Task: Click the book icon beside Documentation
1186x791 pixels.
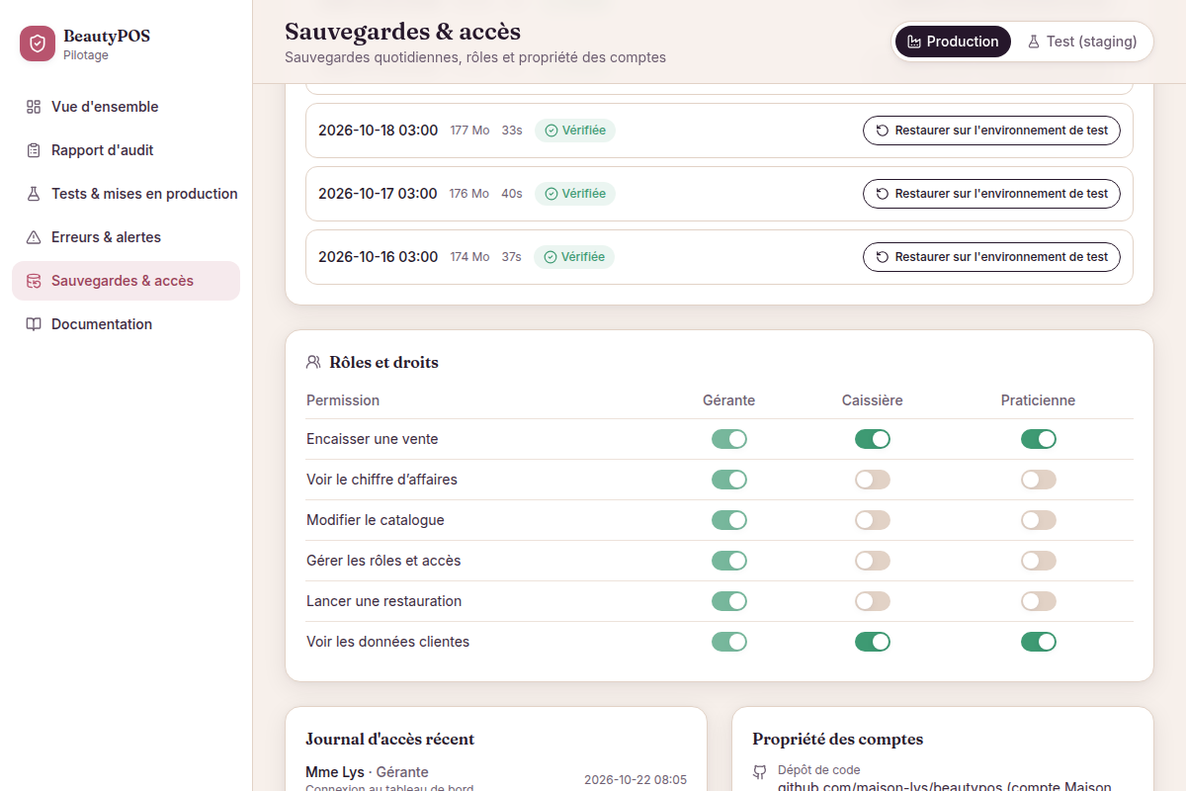Action: tap(34, 324)
